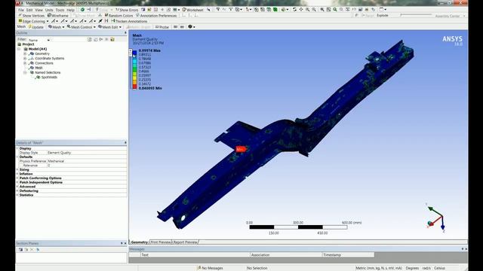Open the Assembly Center dropdown

pyautogui.click(x=450, y=16)
